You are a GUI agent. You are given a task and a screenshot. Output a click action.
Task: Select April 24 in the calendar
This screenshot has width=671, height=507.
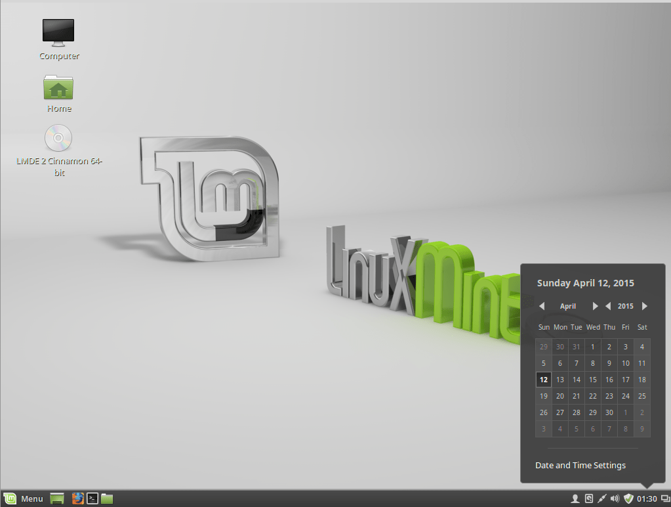click(x=626, y=396)
